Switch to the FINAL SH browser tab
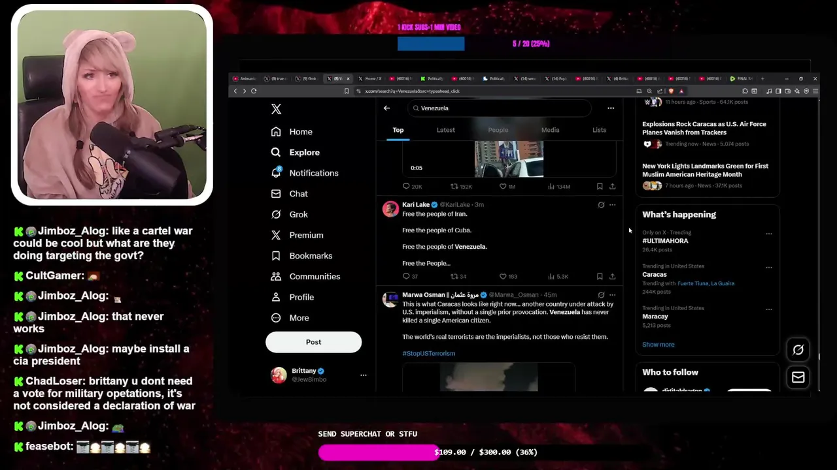 pyautogui.click(x=742, y=79)
